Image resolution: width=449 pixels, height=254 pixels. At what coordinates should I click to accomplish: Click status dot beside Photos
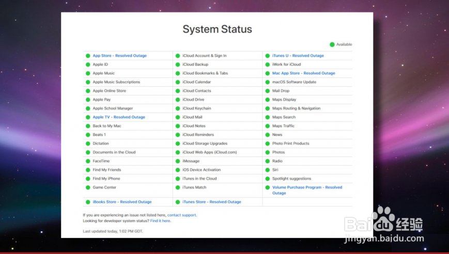coord(268,152)
